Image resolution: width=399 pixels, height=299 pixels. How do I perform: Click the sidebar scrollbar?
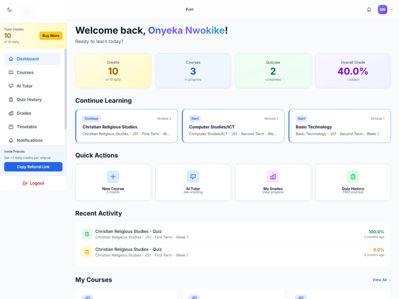point(65,89)
